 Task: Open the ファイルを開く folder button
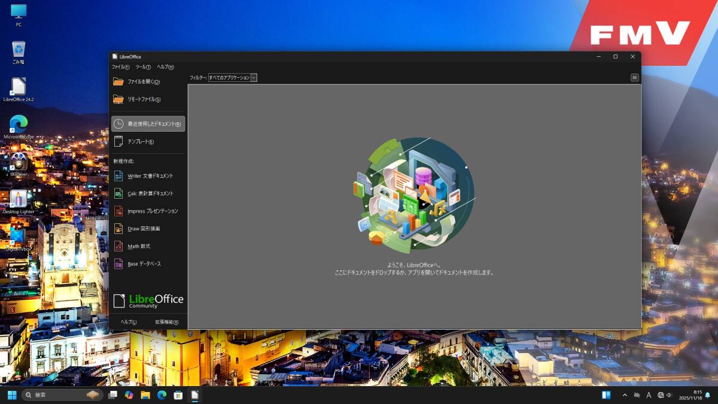143,81
